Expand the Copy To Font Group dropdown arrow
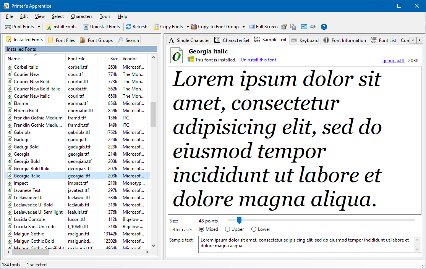426x269 pixels. pos(243,27)
